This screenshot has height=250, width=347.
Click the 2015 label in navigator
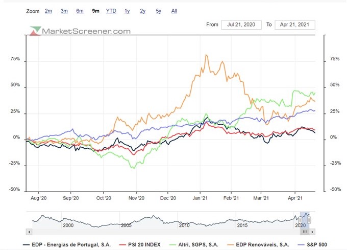pyautogui.click(x=242, y=225)
